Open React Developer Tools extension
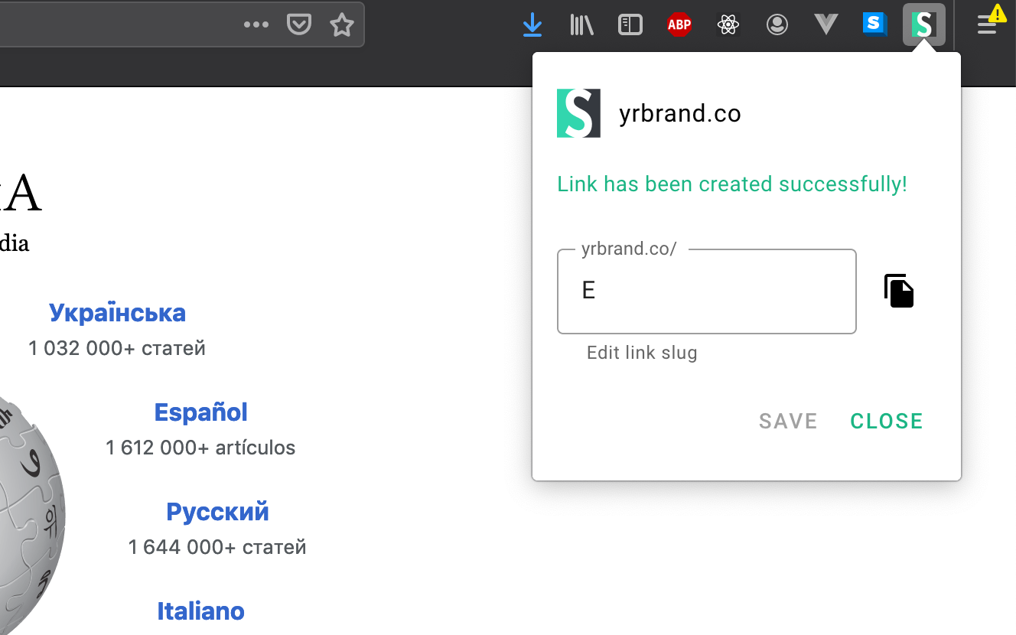This screenshot has height=635, width=1016. (x=728, y=24)
